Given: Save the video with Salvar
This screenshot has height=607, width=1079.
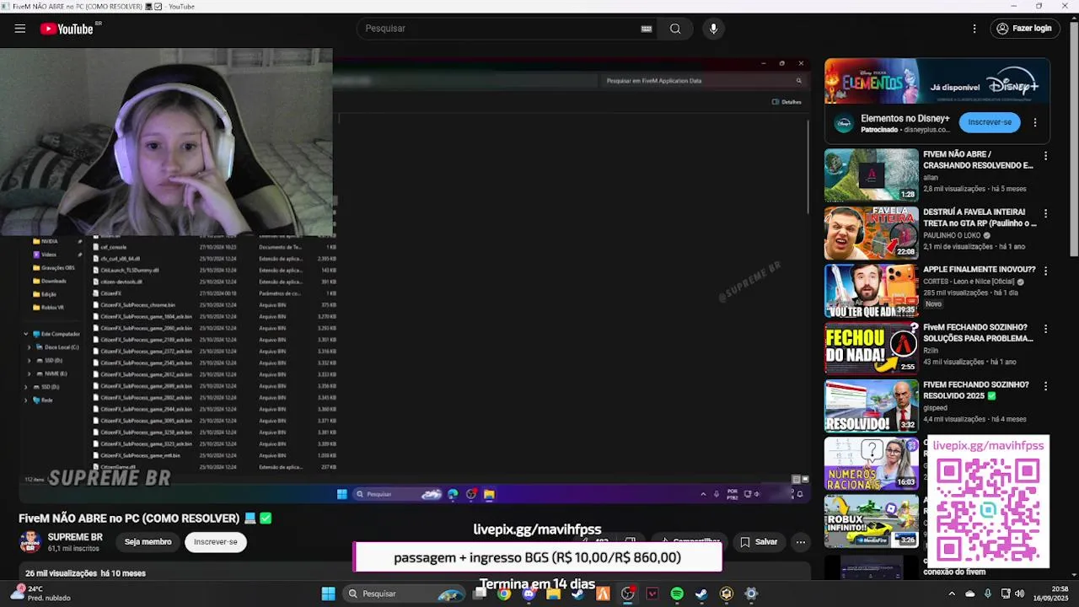Looking at the screenshot, I should tap(759, 542).
